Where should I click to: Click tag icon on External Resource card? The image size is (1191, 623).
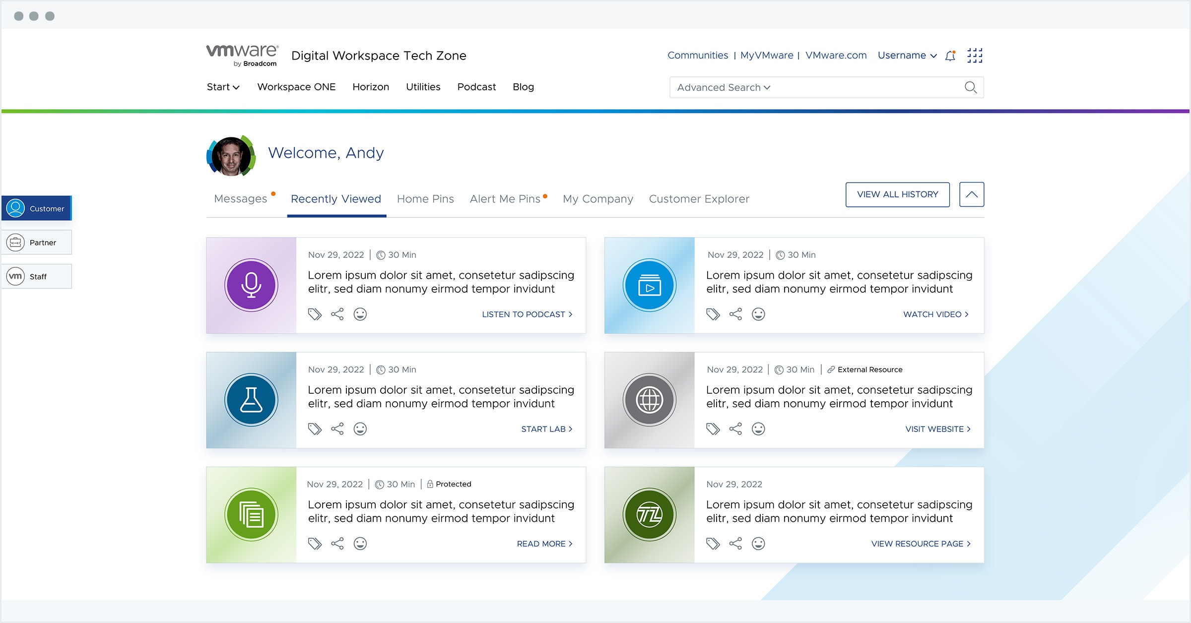point(713,429)
